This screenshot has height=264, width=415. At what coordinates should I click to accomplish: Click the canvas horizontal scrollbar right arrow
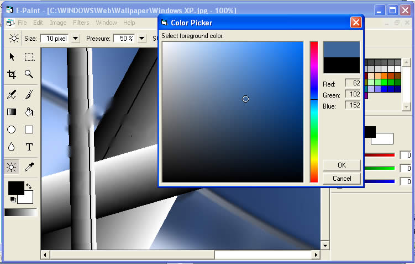316,255
